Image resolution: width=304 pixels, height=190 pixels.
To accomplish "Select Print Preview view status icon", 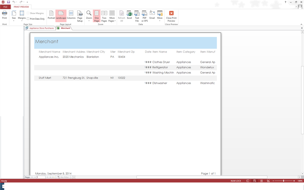I will (x=254, y=181).
